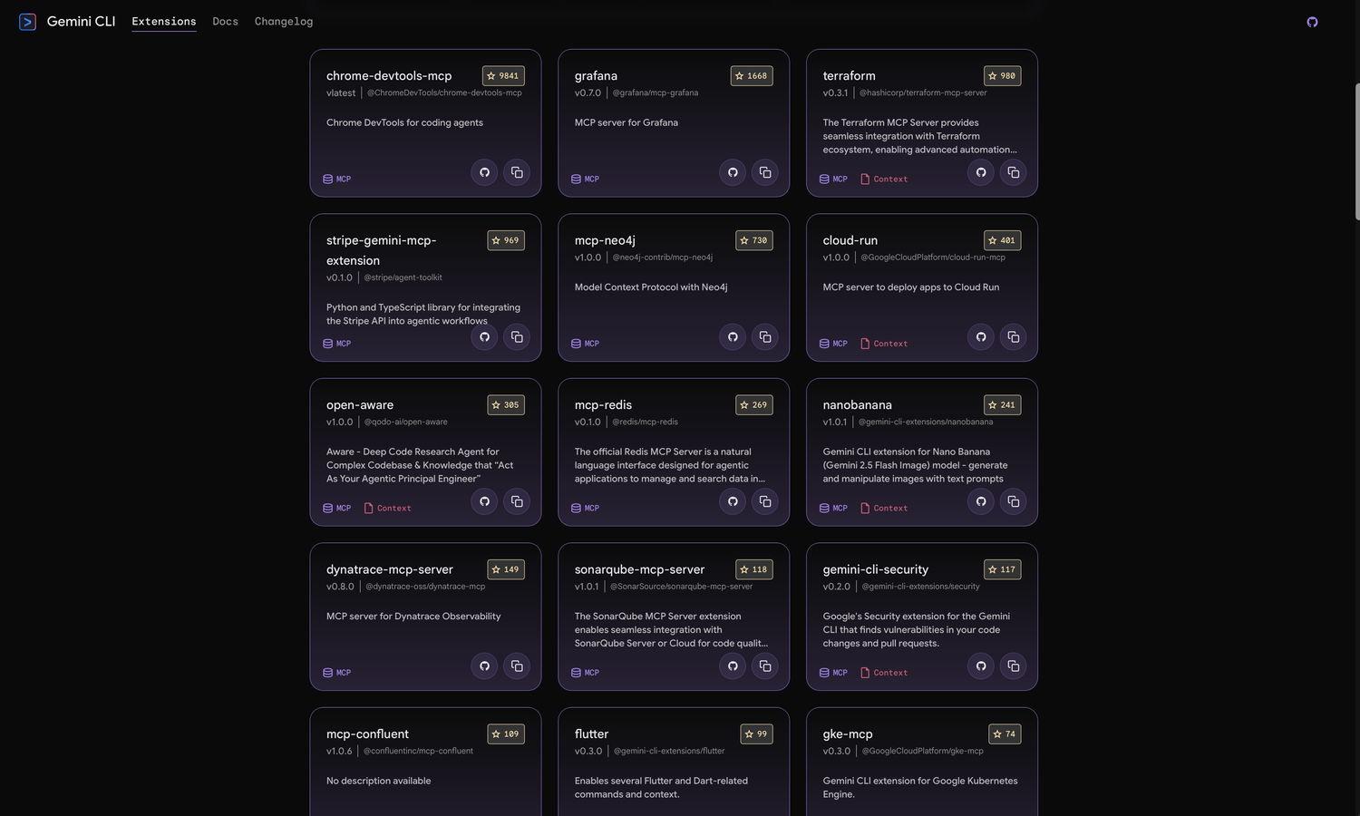Click the page vertical scrollbar
The height and width of the screenshot is (816, 1360).
[x=1356, y=151]
